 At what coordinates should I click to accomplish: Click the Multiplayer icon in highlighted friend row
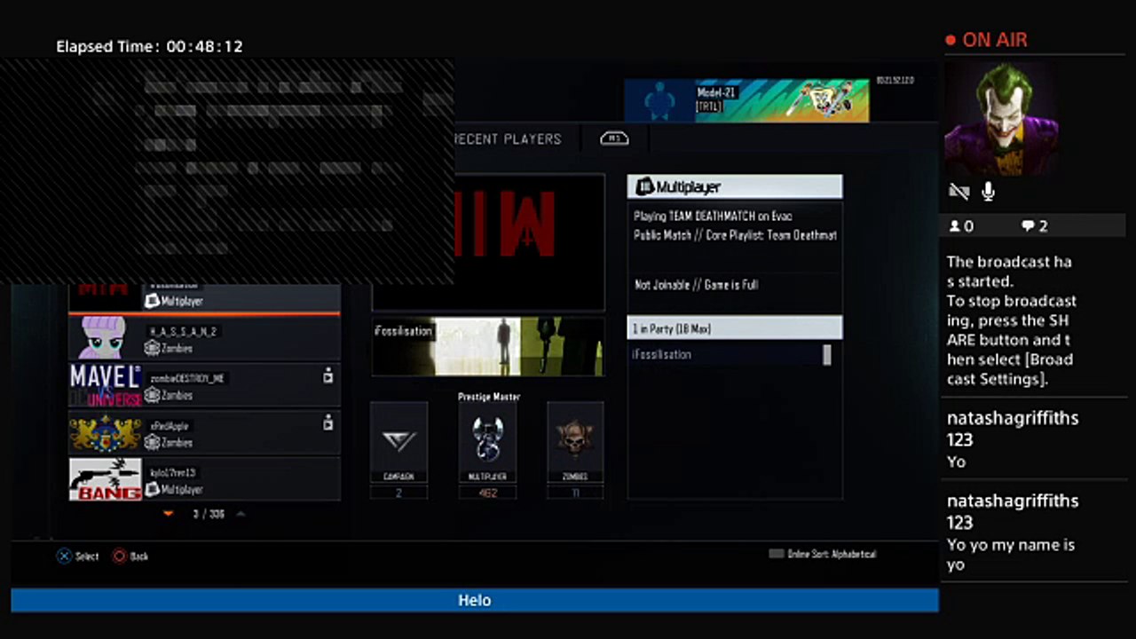[152, 301]
